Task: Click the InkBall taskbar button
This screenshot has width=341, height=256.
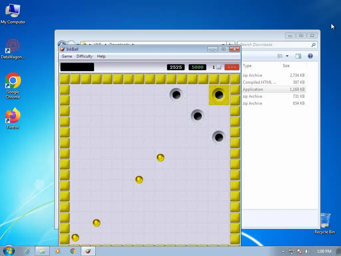Action: [x=88, y=251]
